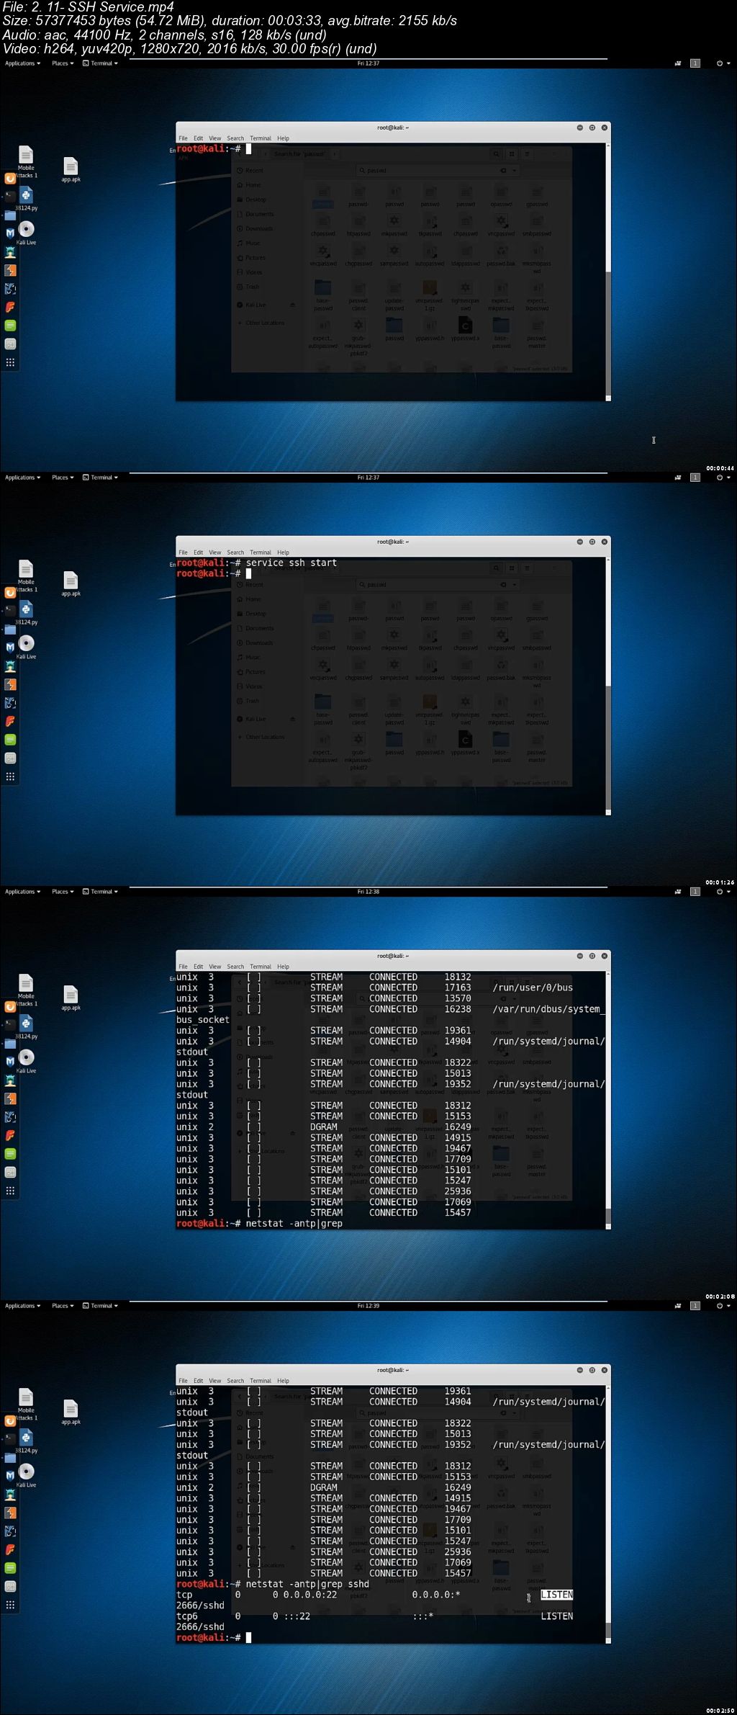
Task: Open terminal Edit menu in frame 00:00:44
Action: coord(198,138)
